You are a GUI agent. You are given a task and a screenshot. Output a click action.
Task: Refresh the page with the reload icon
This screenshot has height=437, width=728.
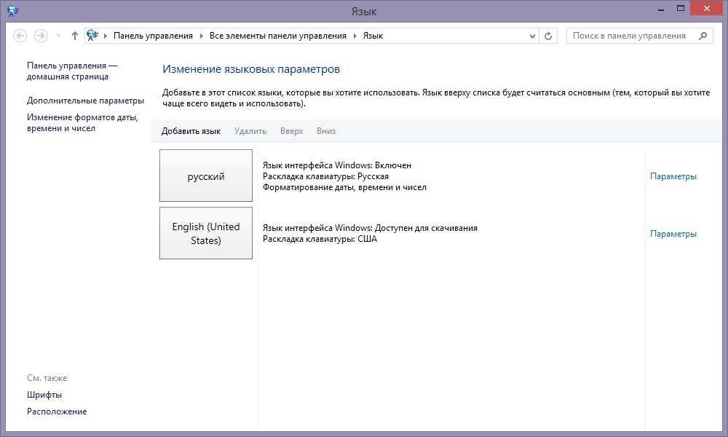tap(548, 36)
